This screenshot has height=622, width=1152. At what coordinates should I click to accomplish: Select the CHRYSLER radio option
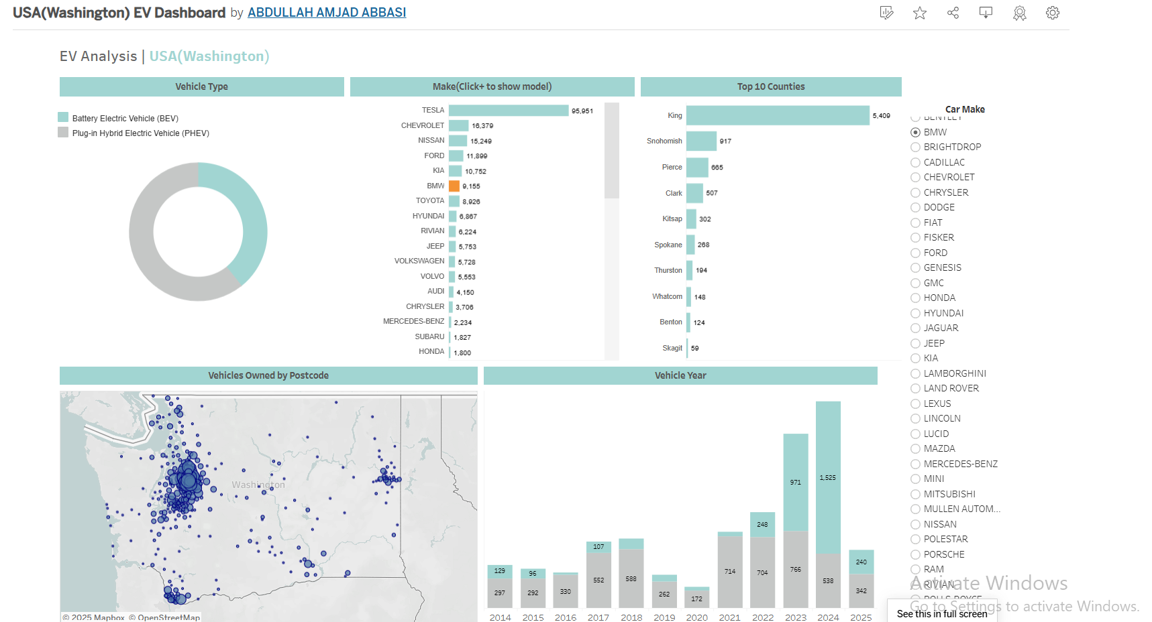915,192
